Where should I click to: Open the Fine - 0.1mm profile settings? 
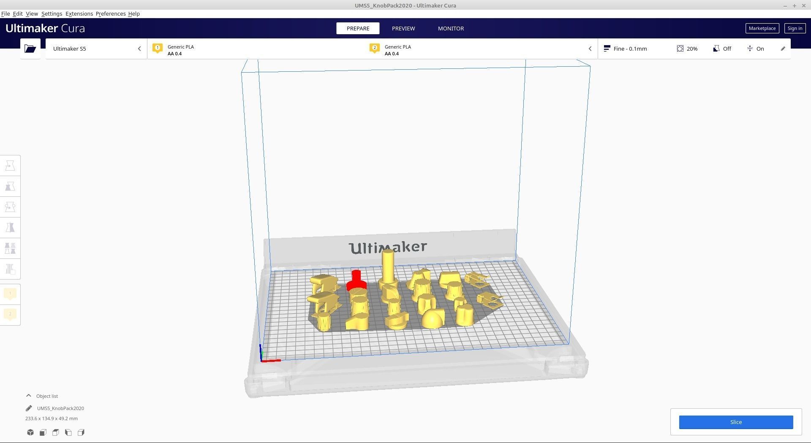coord(625,49)
